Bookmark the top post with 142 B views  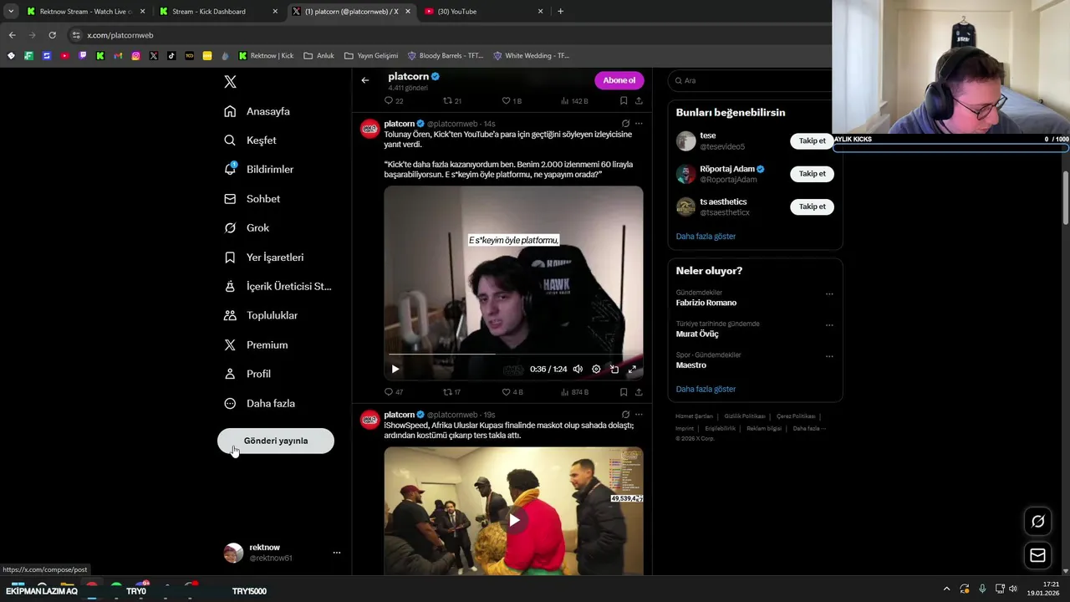(x=624, y=100)
